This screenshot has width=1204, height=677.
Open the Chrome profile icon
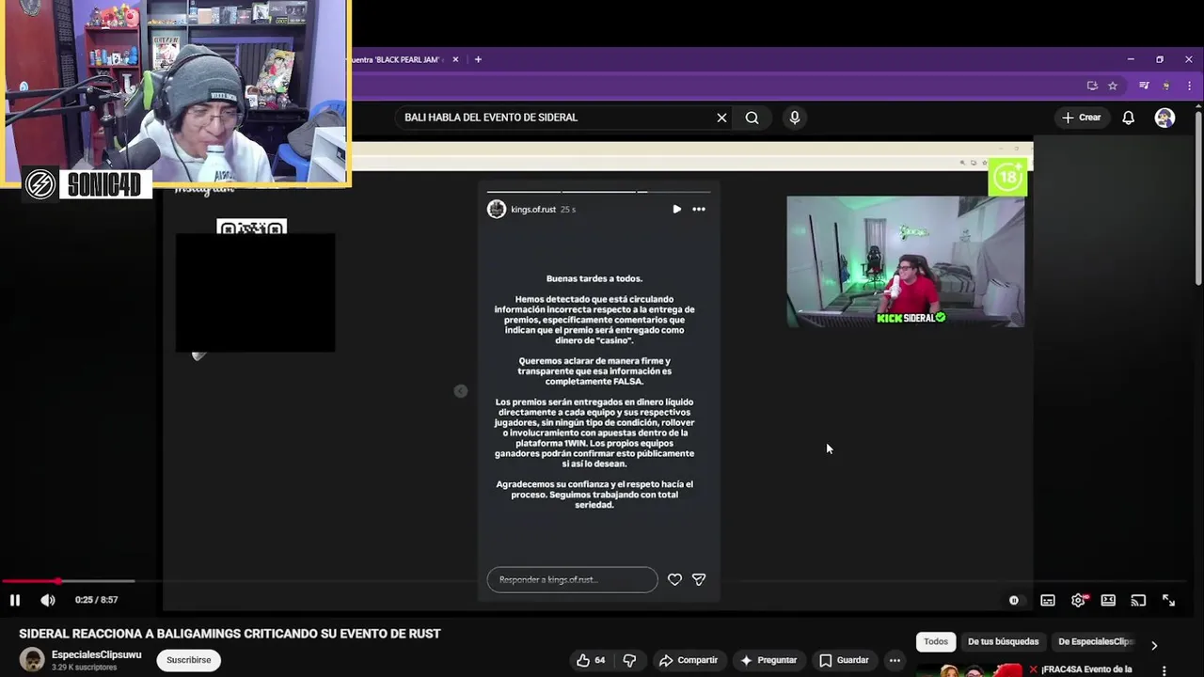tap(1166, 86)
